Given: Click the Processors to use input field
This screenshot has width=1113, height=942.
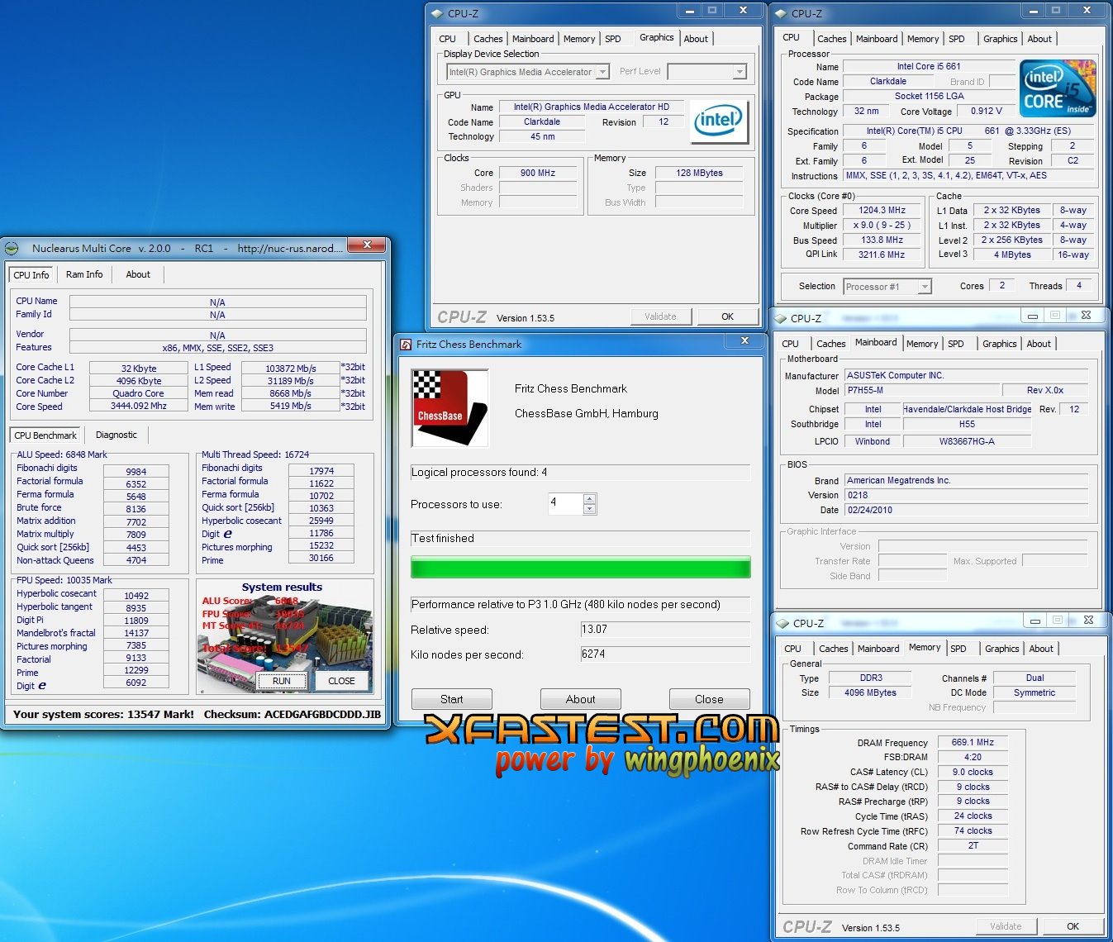Looking at the screenshot, I should point(566,503).
